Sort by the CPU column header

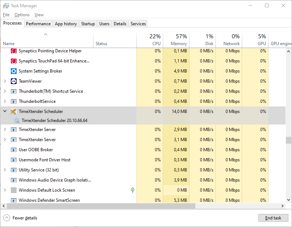(150, 40)
